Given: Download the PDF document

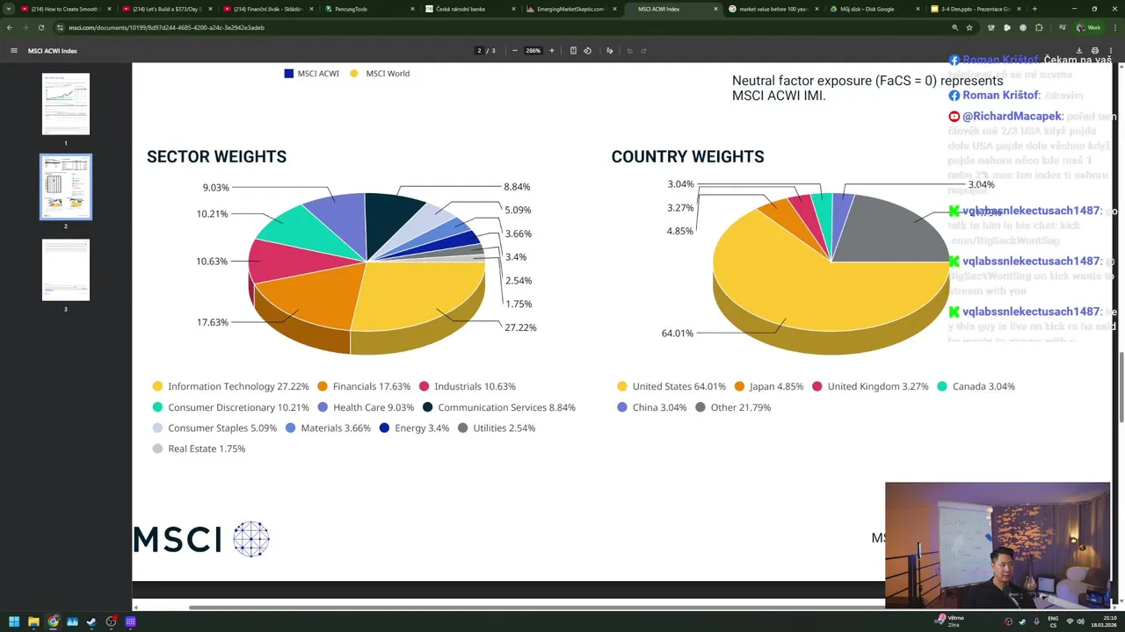Looking at the screenshot, I should (1078, 51).
